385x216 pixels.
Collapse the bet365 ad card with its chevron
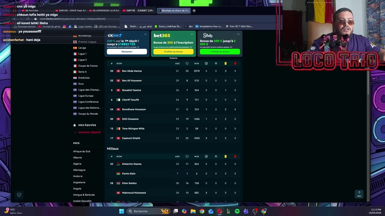(192, 34)
